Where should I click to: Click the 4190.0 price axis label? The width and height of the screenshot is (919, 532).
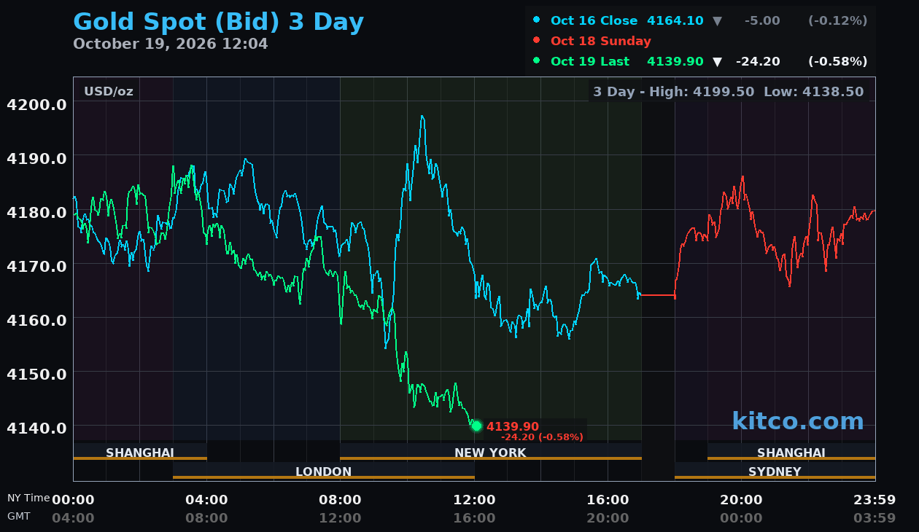point(36,158)
